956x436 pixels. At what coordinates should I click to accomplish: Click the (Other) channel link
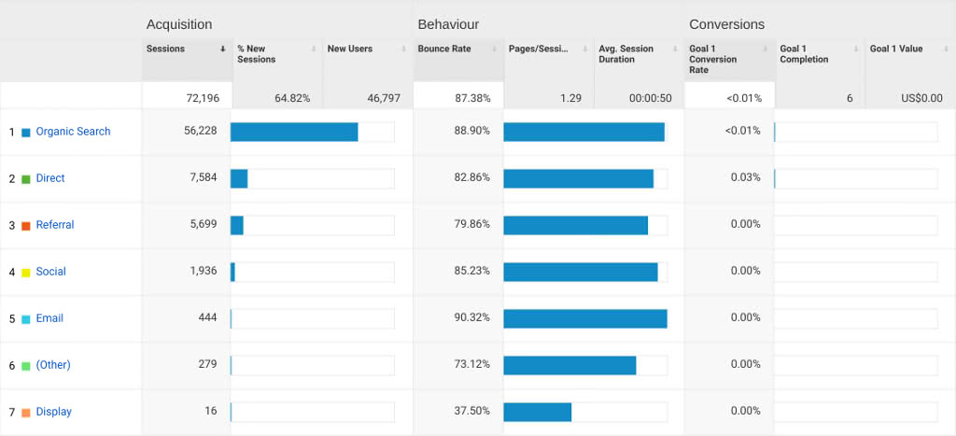coord(53,365)
